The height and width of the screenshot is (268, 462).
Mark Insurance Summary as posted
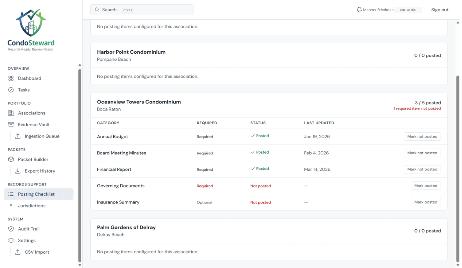point(425,202)
